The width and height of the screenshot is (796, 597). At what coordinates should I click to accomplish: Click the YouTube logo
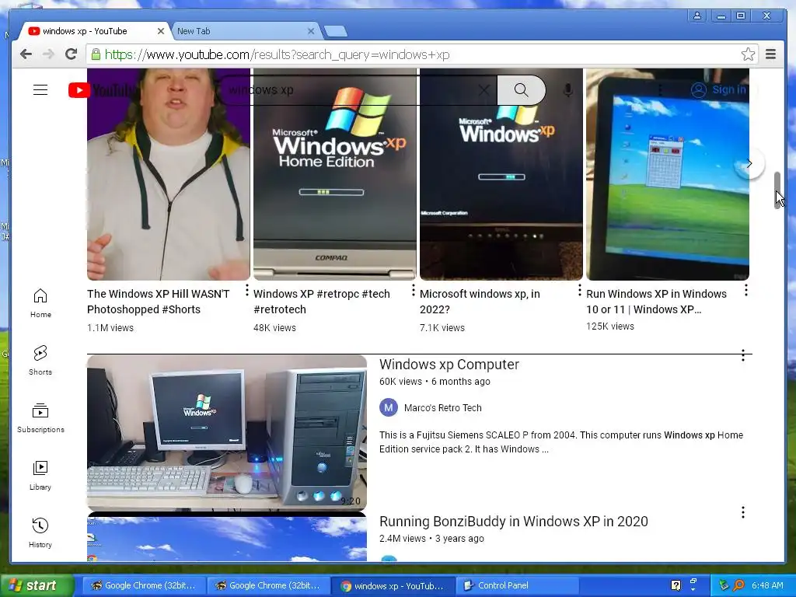pos(102,90)
